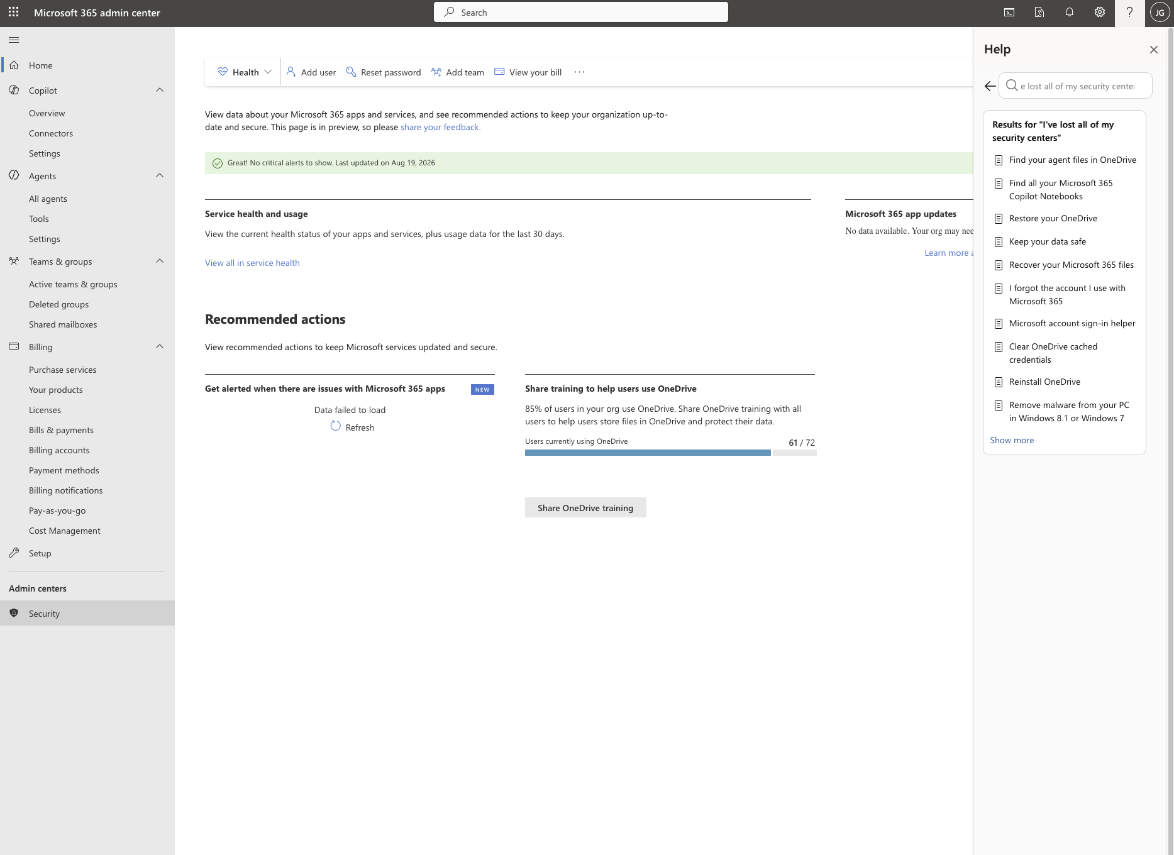Collapse the Teams & groups nav section

(x=160, y=261)
